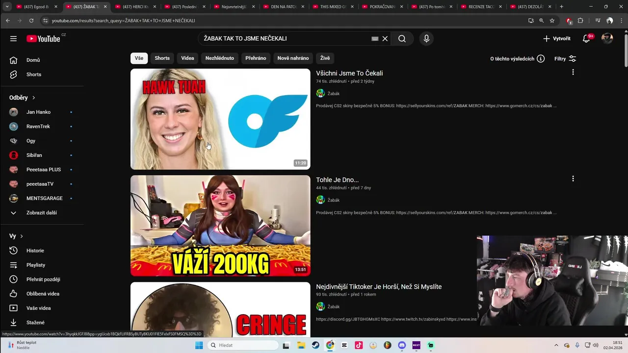Open Windows Start menu

click(x=199, y=345)
